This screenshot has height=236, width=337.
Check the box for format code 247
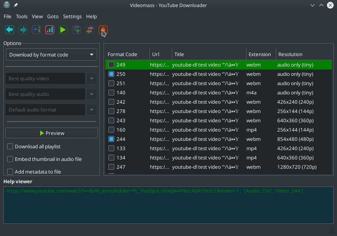(111, 167)
